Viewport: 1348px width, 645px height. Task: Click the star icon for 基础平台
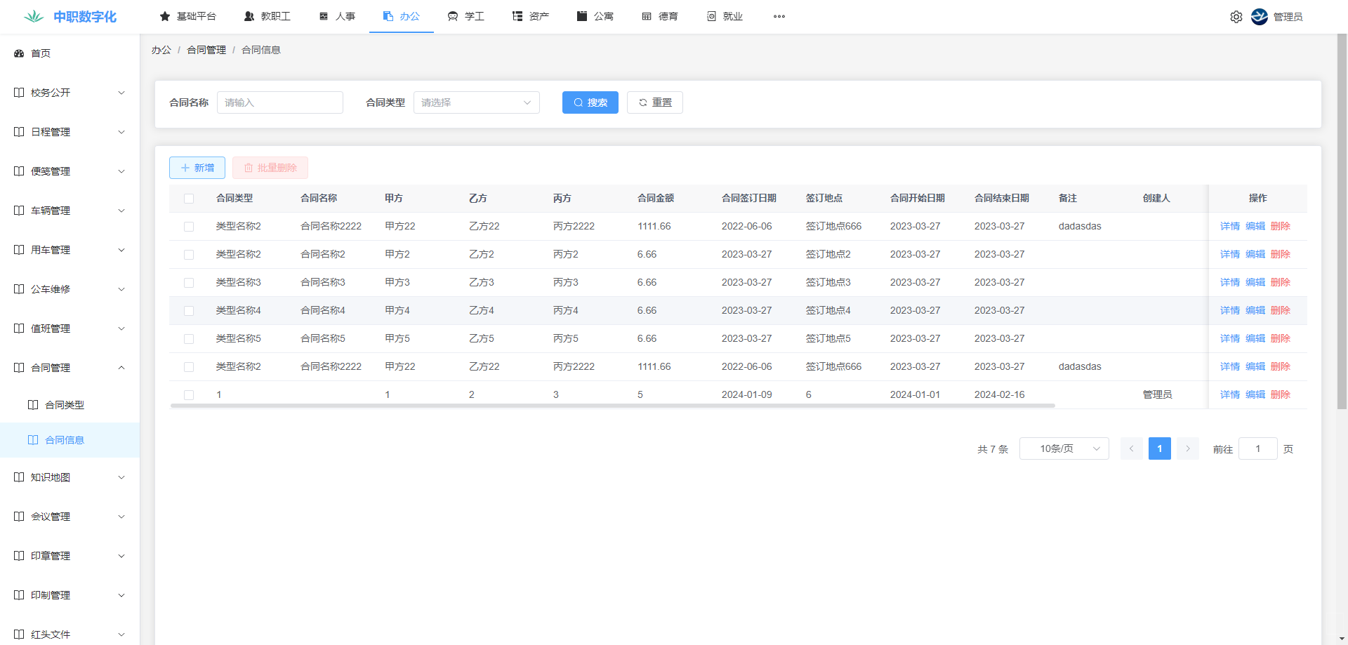pyautogui.click(x=165, y=16)
